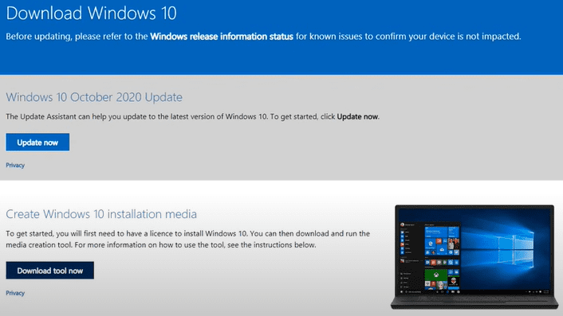
Task: Select the Create Windows 10 installation media heading
Action: 101,214
